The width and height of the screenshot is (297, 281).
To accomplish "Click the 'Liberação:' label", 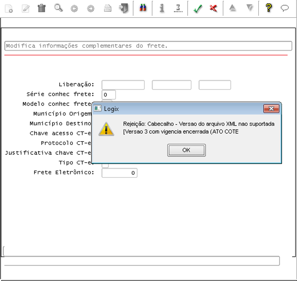I will click(76, 84).
